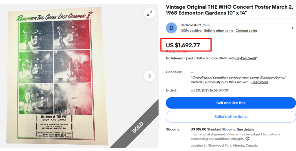
Task: Open the 100% positive feedback link
Action: tap(191, 31)
